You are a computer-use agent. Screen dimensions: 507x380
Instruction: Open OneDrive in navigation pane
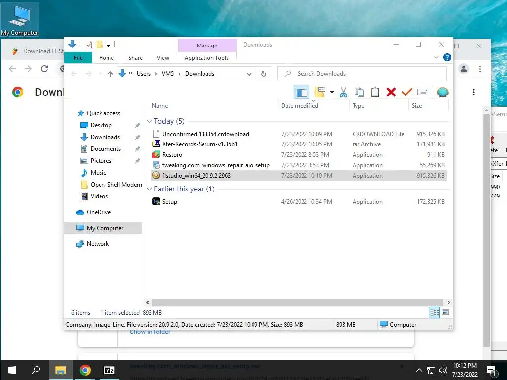coord(99,212)
